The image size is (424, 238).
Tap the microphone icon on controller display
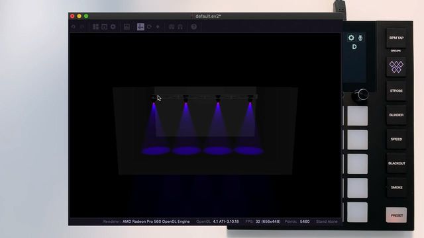tap(360, 38)
